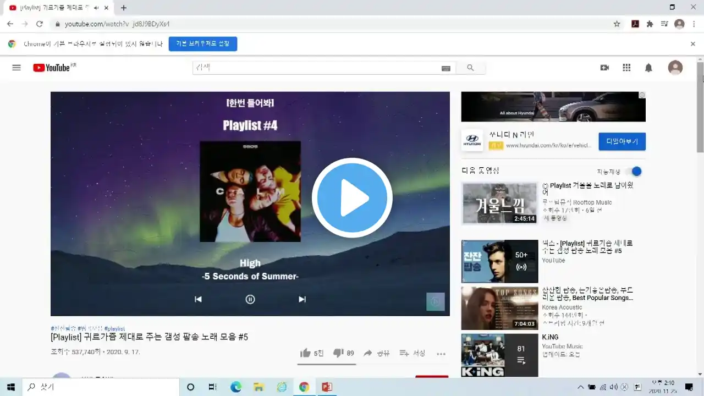This screenshot has width=704, height=396.
Task: Click the magnifier search button
Action: pos(470,68)
